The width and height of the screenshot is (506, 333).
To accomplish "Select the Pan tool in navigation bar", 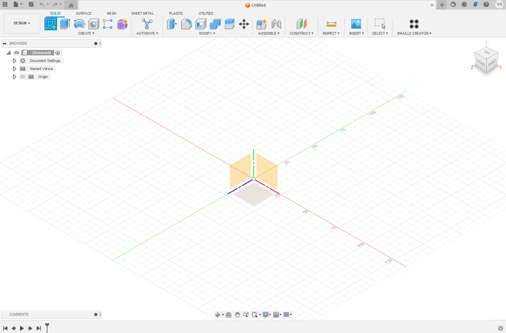I will tap(237, 314).
